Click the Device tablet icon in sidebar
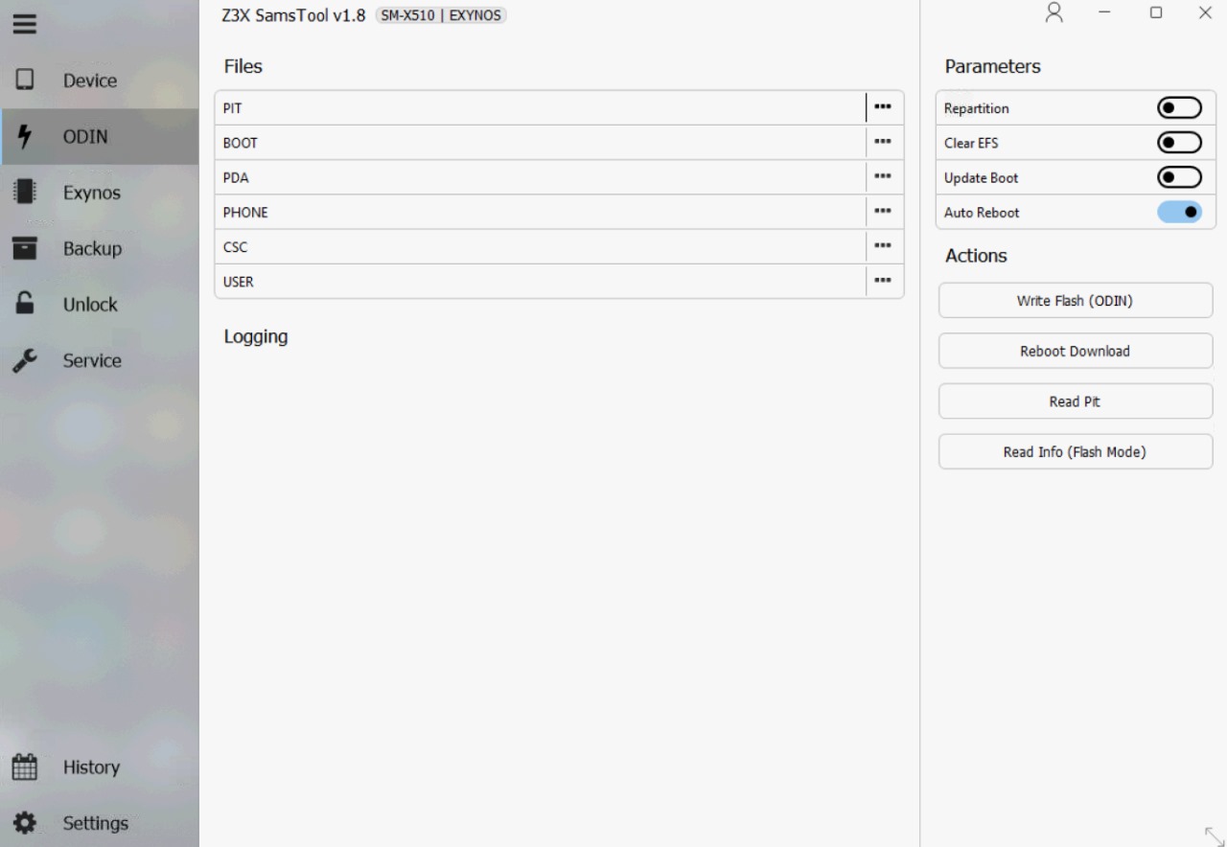Viewport: 1227px width, 847px height. [24, 80]
